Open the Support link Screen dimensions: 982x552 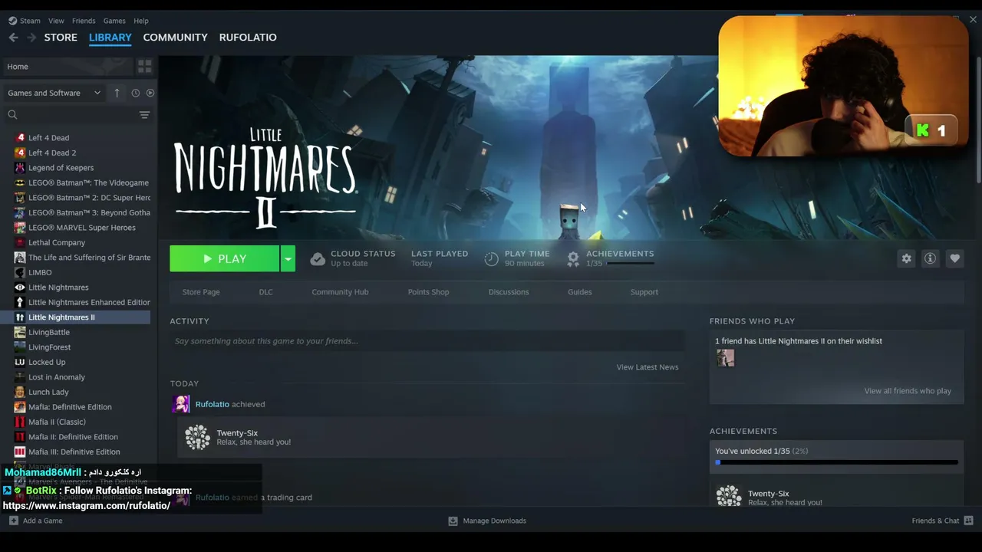click(644, 292)
